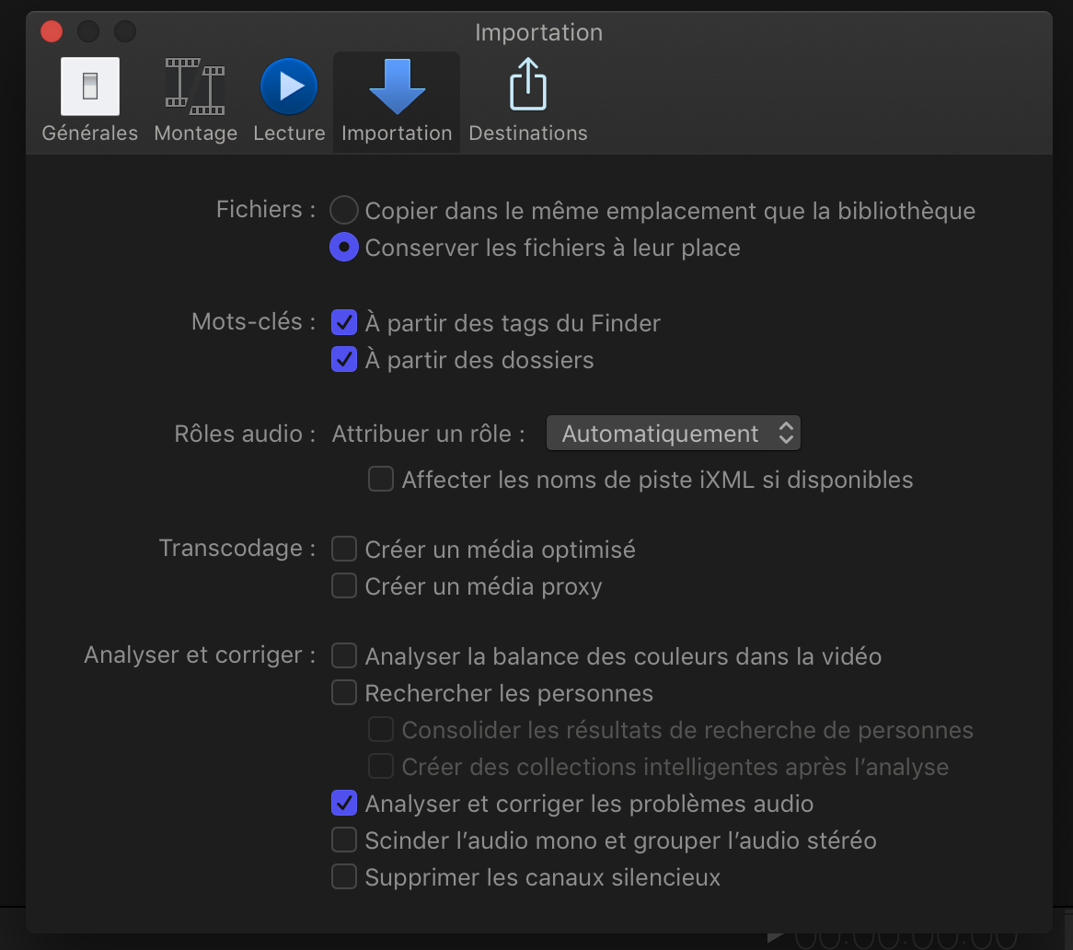1073x950 pixels.
Task: Check Créer un média optimisé
Action: pyautogui.click(x=344, y=549)
